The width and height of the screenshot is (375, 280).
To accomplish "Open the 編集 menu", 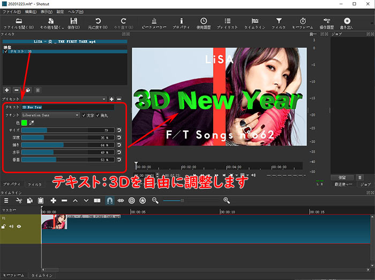I will [31, 12].
